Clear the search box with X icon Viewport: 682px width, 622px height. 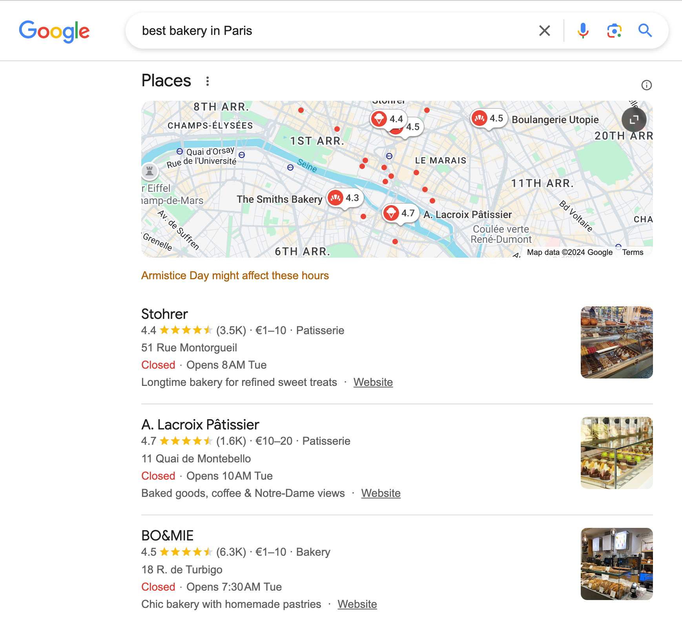(544, 31)
